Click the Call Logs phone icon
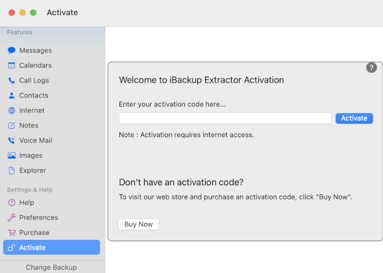Image resolution: width=383 pixels, height=273 pixels. tap(12, 81)
